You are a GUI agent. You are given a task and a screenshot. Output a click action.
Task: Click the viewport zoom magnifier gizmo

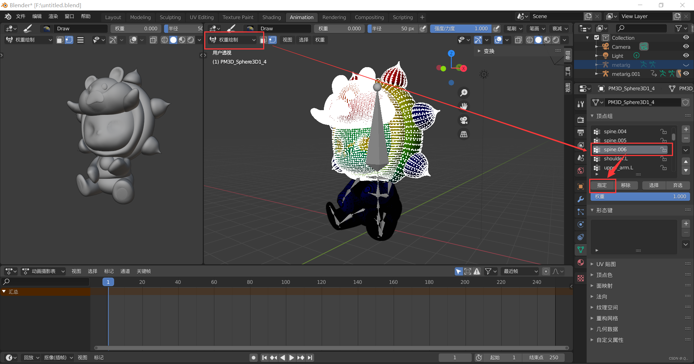(x=464, y=93)
